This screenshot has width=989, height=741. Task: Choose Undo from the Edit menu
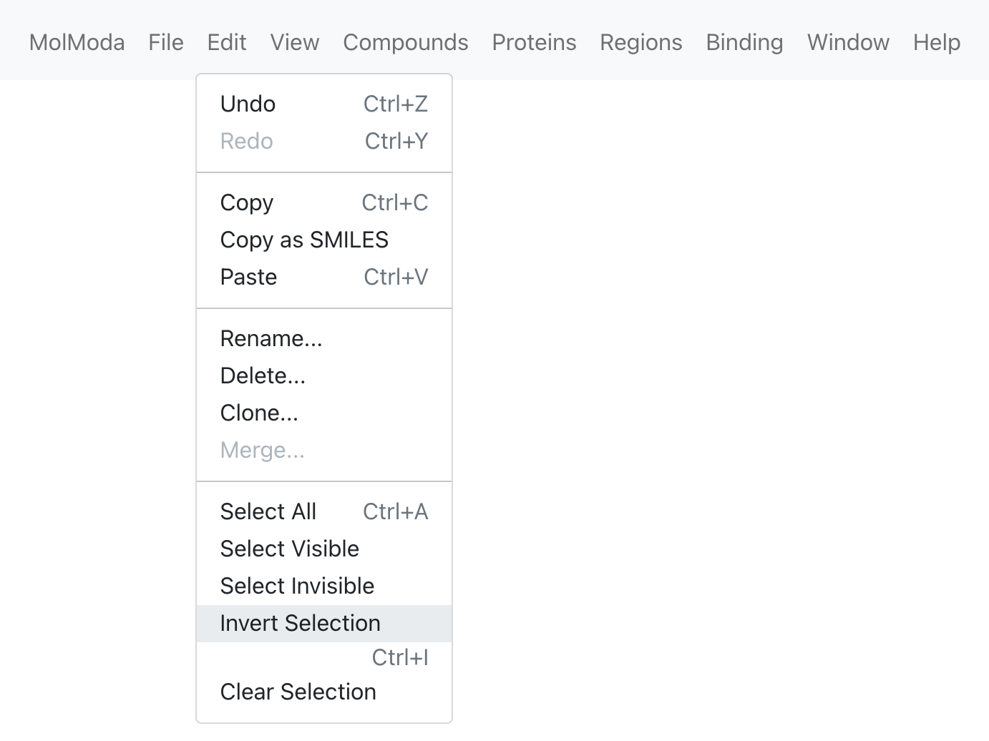pos(324,104)
